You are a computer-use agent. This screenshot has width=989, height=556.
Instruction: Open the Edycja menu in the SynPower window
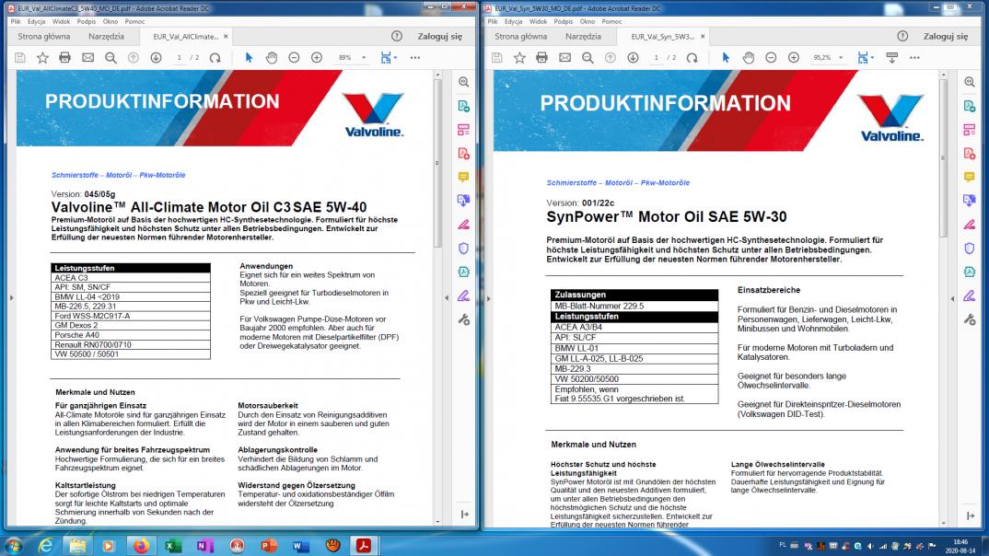pos(514,21)
